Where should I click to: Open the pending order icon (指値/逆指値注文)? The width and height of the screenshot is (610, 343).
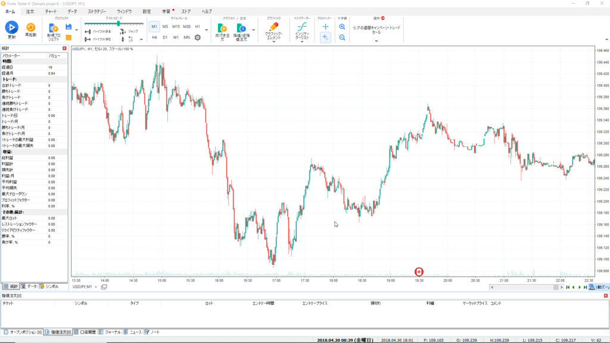tap(241, 28)
